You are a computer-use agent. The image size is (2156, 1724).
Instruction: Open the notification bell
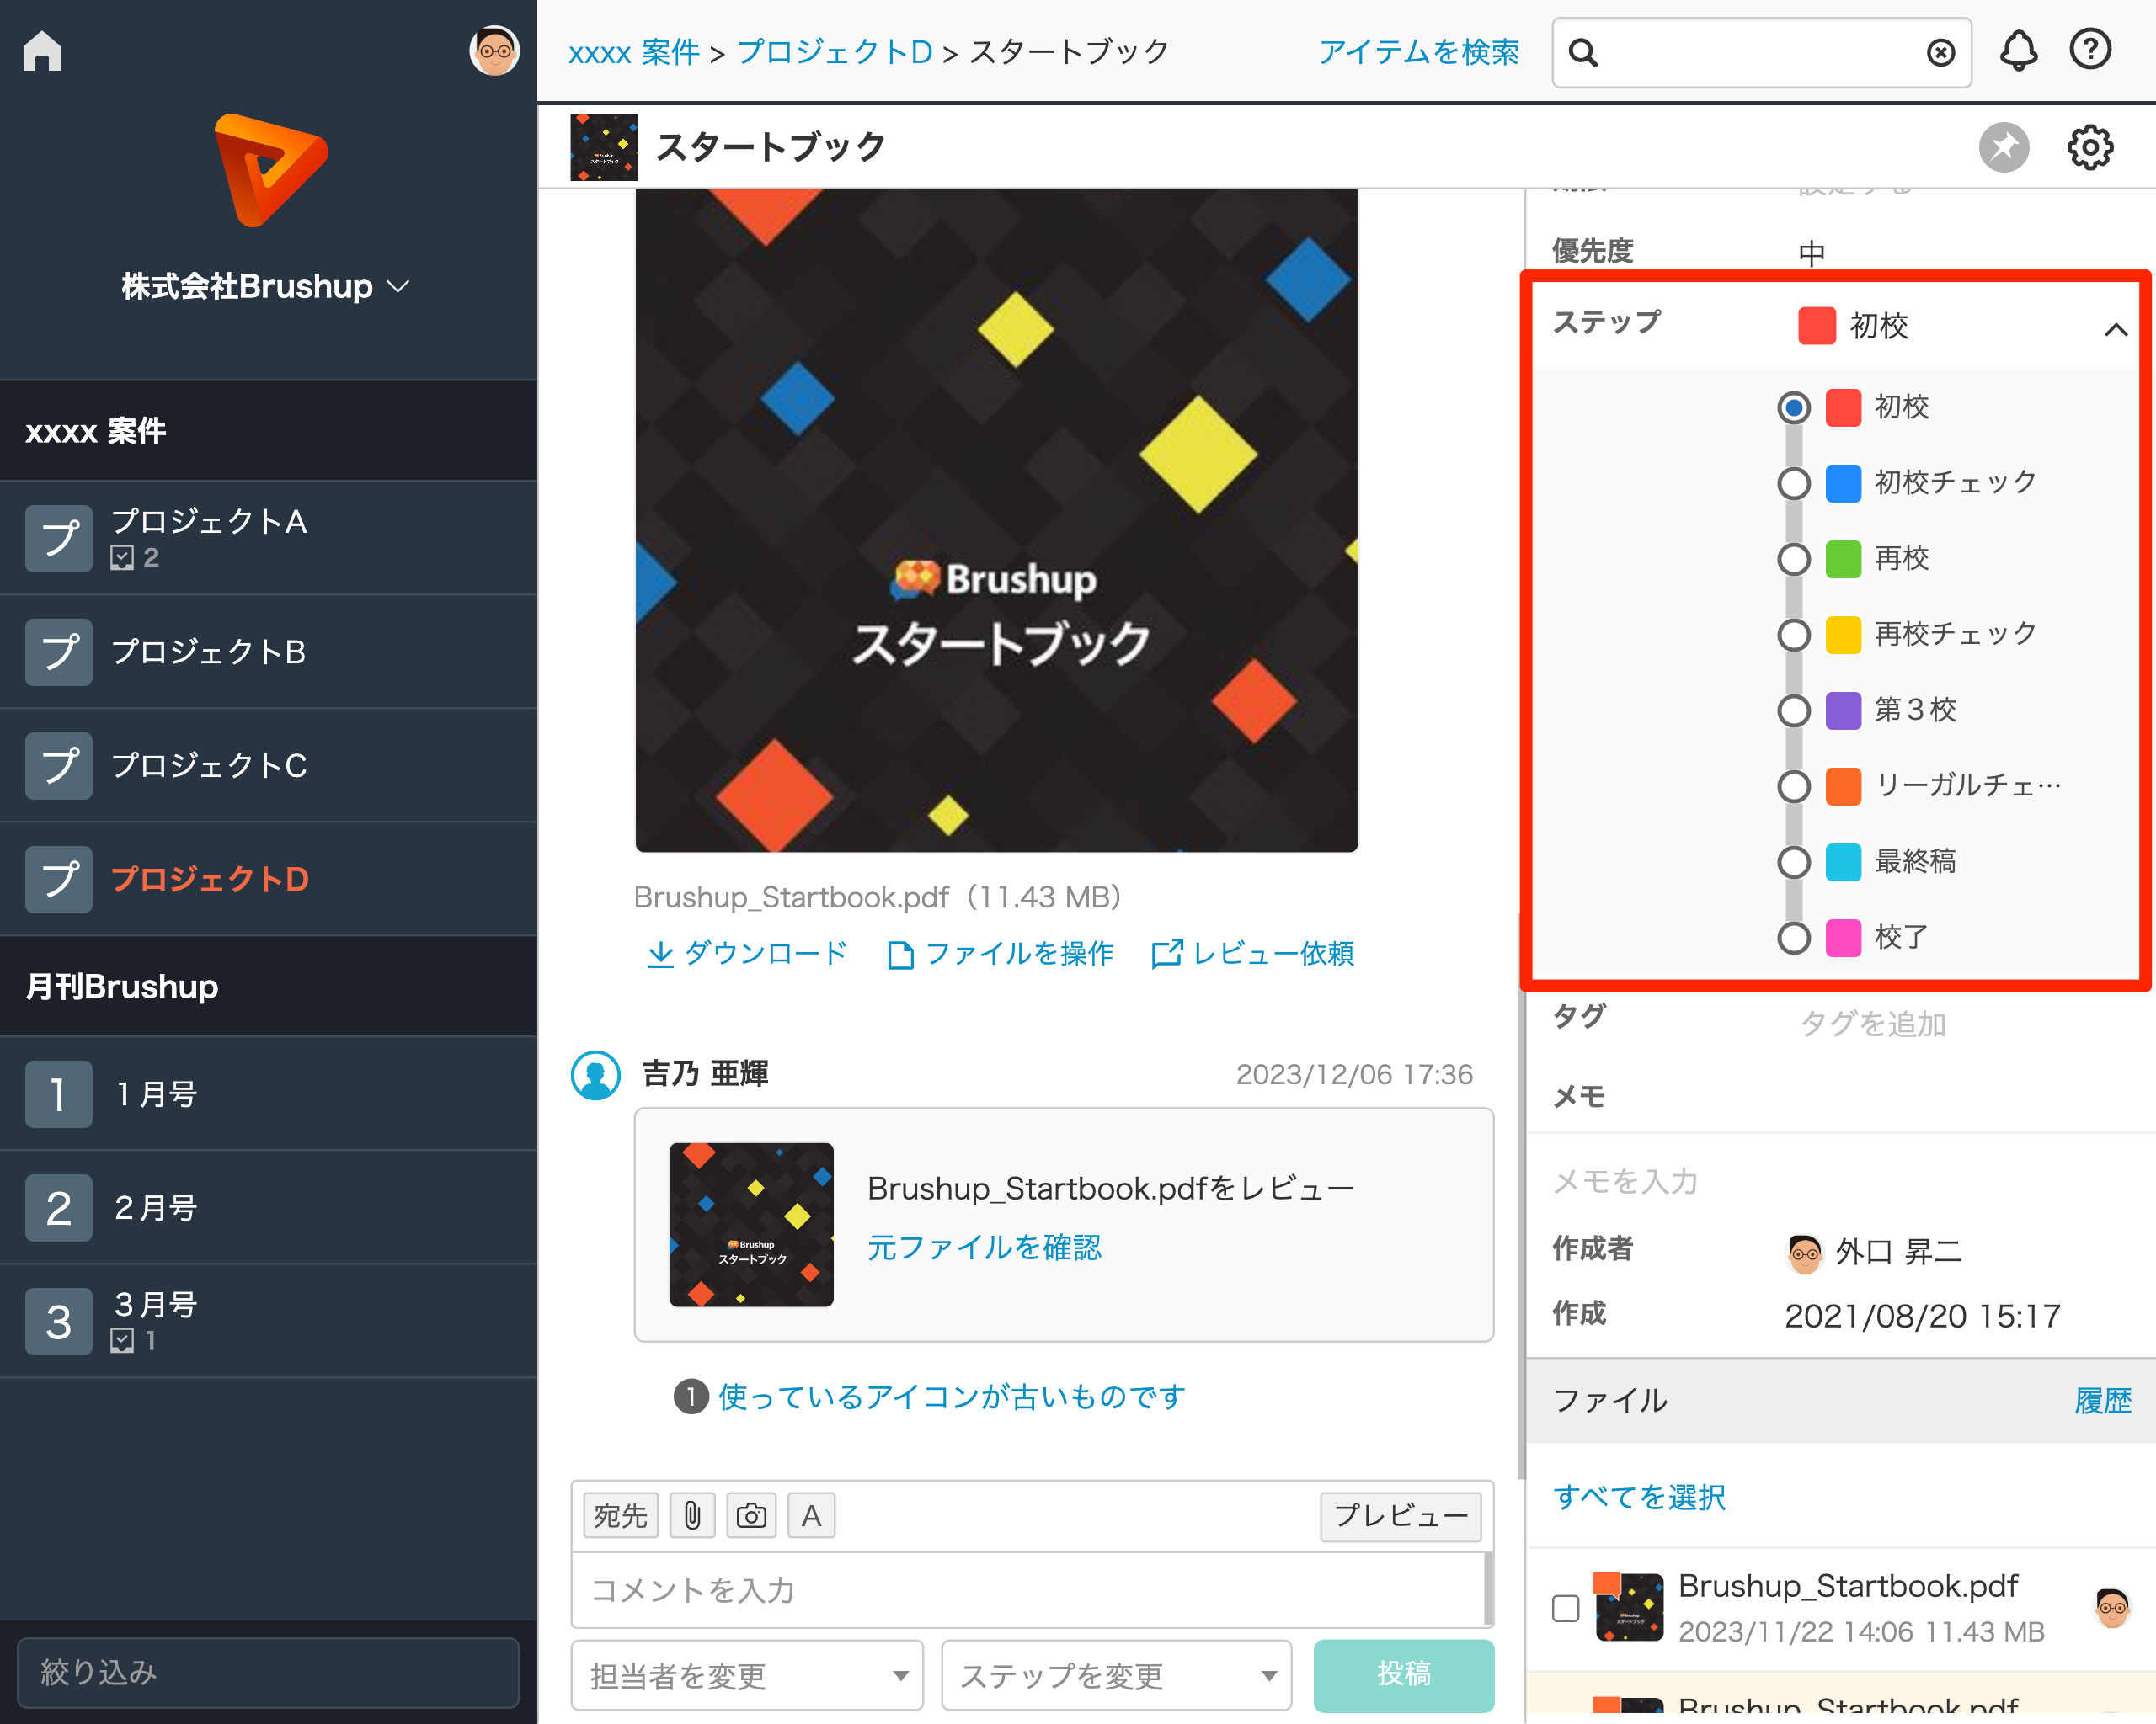2018,50
